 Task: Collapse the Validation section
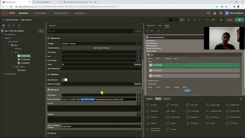49,74
